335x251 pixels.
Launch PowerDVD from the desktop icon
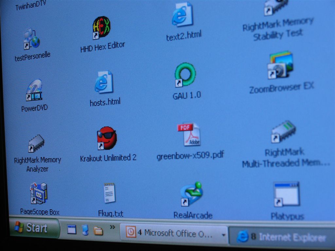[x=34, y=90]
